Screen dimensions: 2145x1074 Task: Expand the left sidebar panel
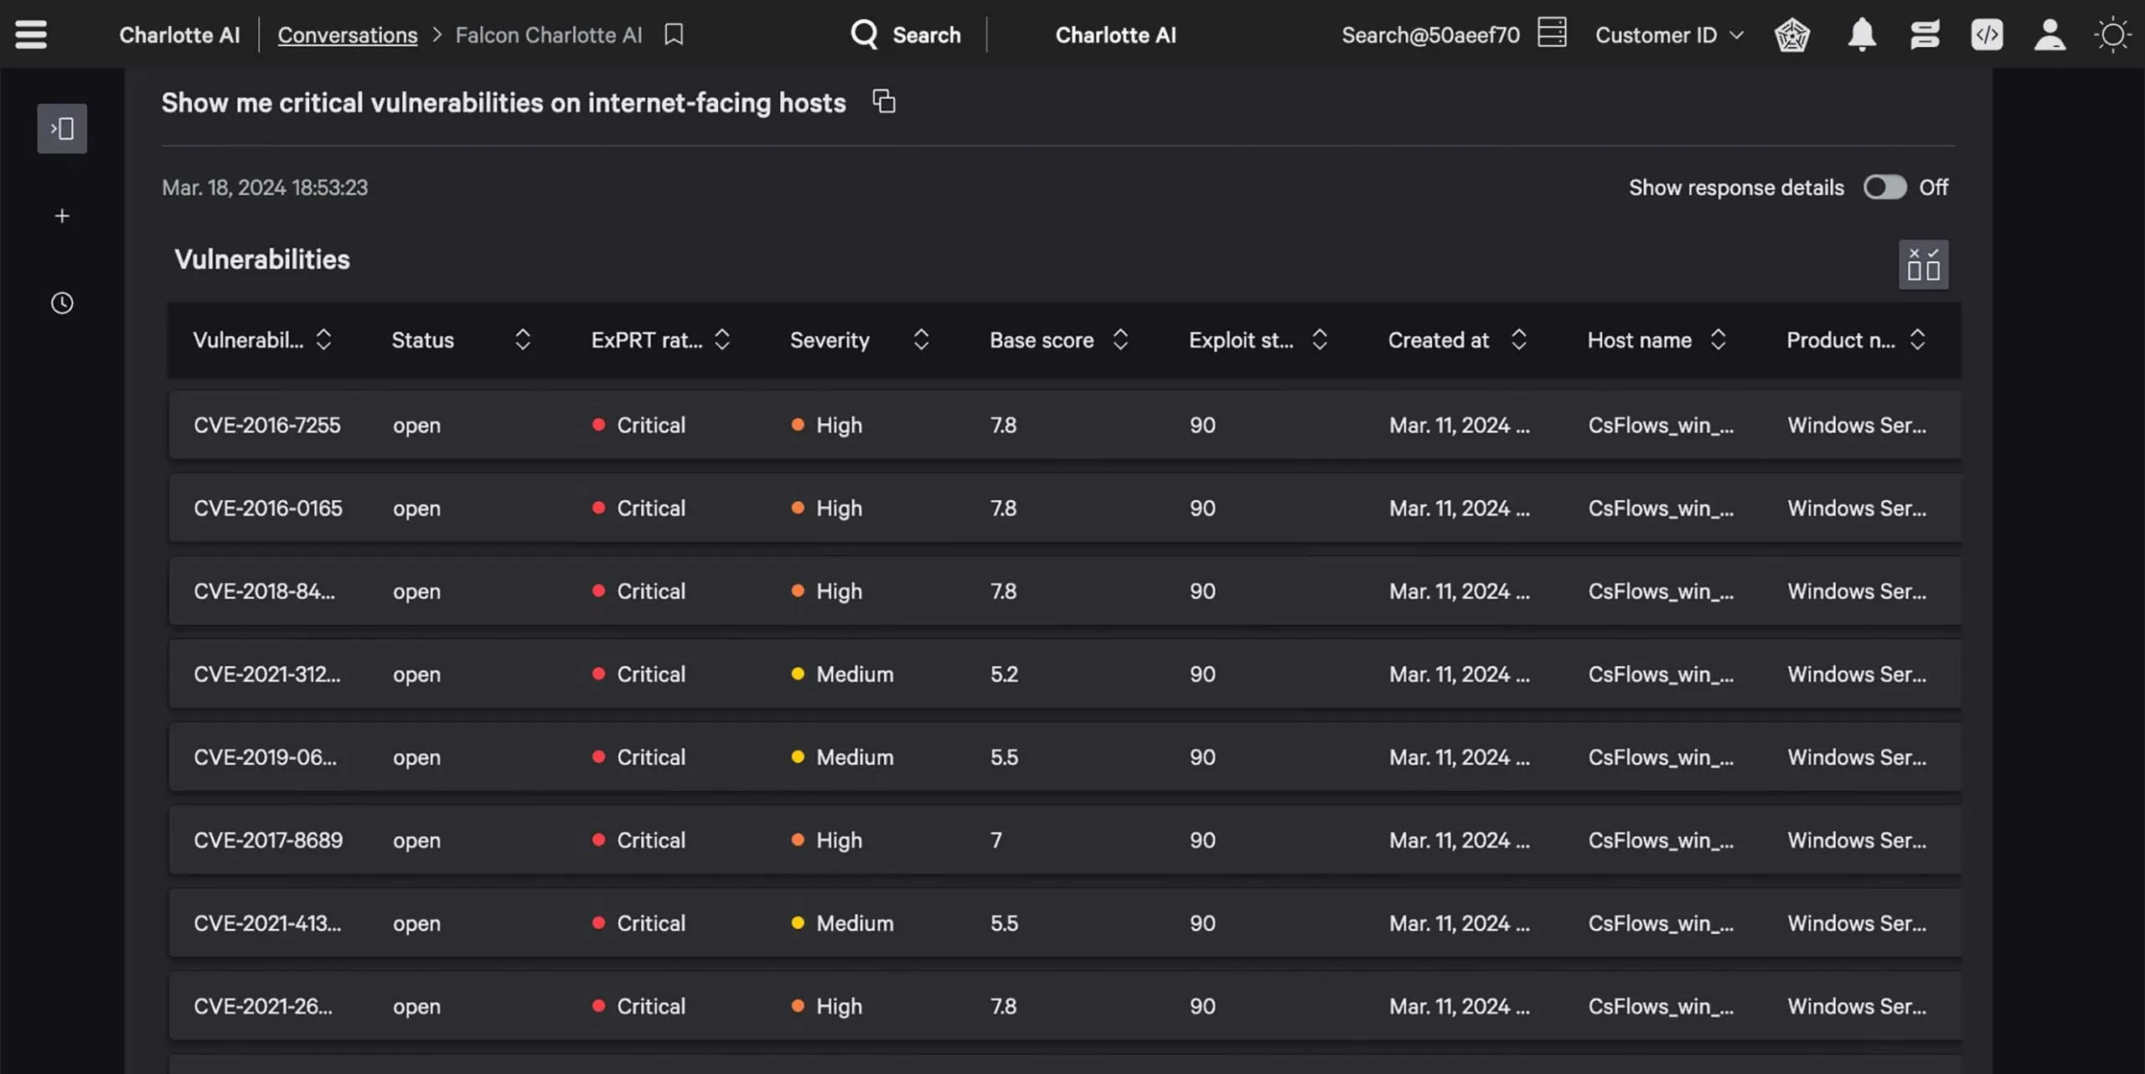(x=62, y=128)
